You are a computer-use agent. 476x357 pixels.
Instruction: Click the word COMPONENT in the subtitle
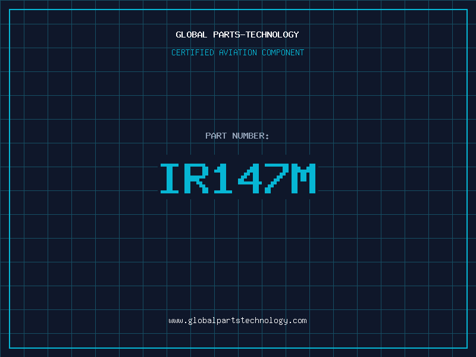[x=283, y=52]
